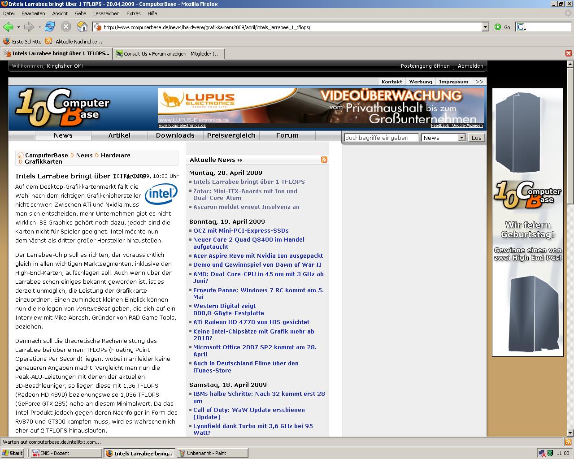Click the Hardware breadcrumb link
574x459 pixels.
(116, 155)
